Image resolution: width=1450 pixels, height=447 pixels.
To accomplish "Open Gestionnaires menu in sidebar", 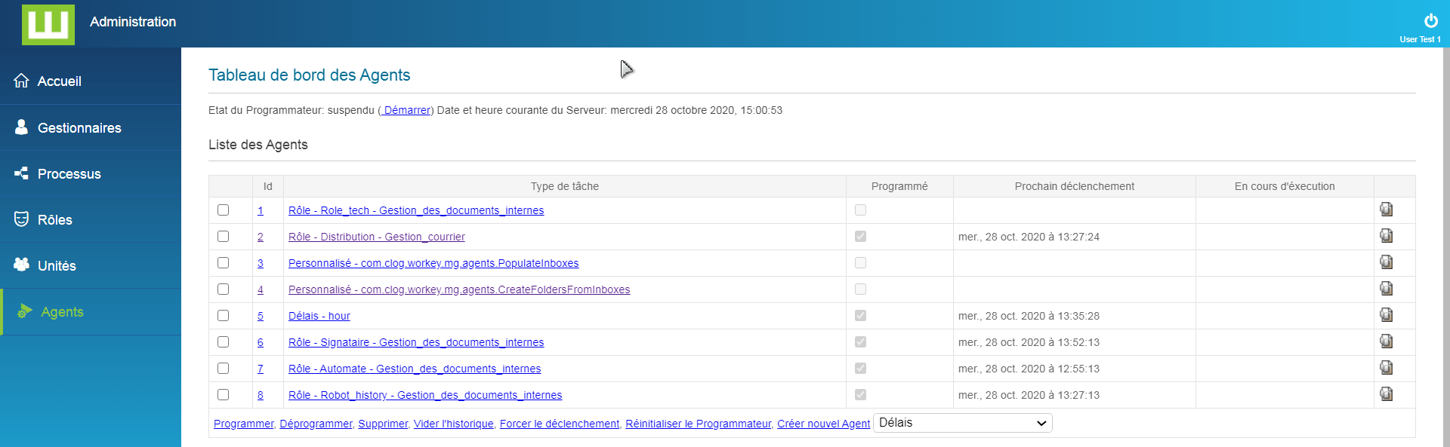I will [x=79, y=128].
